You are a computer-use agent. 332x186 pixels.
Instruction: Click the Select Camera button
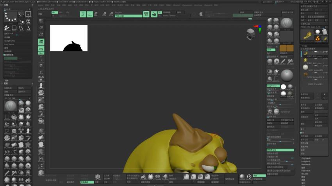[176, 16]
